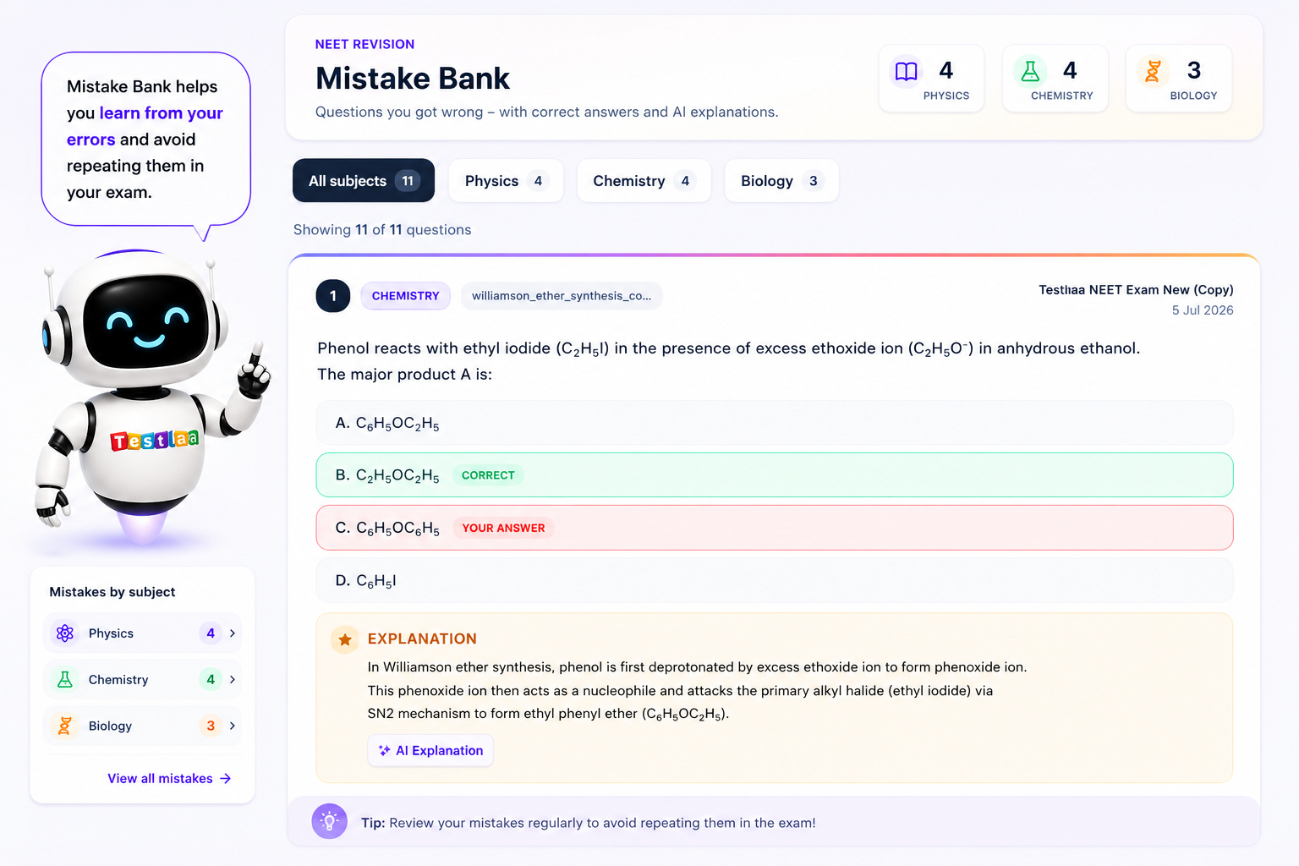1299x866 pixels.
Task: Click the "Mistakes by subject" heading
Action: 112,592
